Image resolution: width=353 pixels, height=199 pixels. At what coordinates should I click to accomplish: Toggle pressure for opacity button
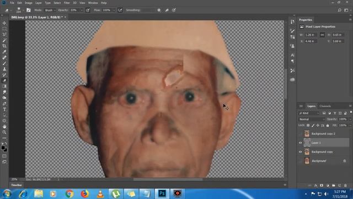[x=88, y=10]
